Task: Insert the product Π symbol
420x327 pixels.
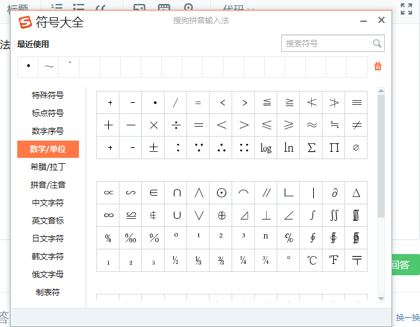Action: tap(334, 147)
